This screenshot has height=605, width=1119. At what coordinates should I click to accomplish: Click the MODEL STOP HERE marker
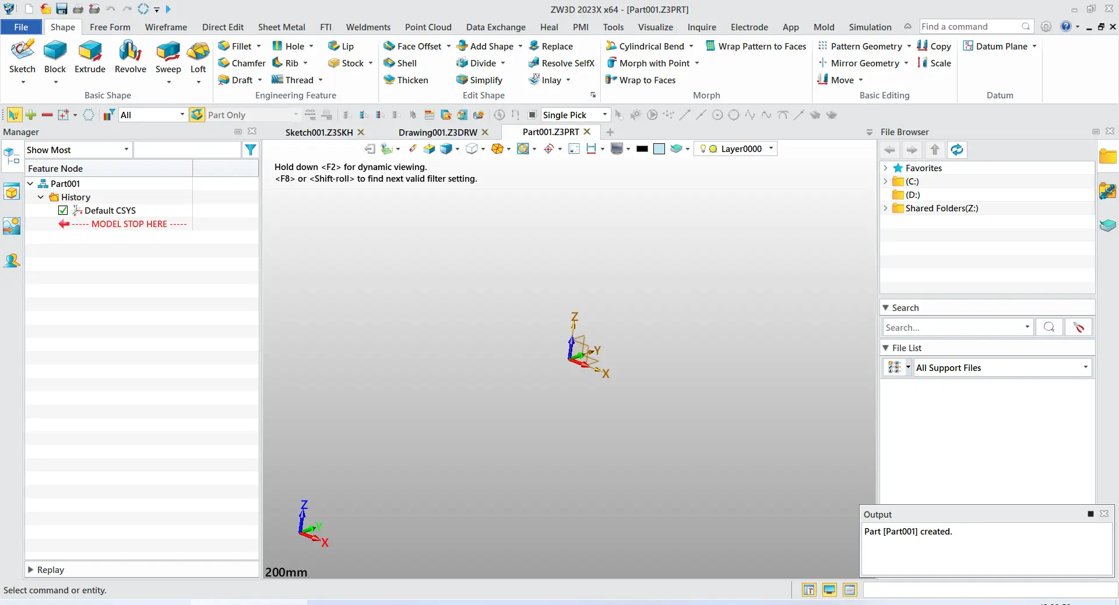[122, 224]
